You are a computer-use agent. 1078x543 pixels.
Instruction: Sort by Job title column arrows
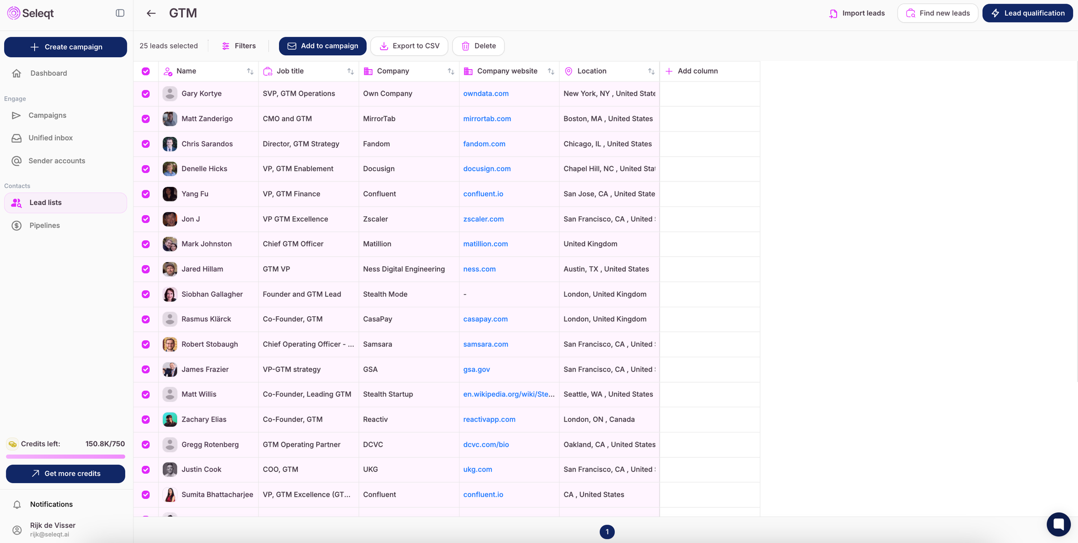point(351,72)
